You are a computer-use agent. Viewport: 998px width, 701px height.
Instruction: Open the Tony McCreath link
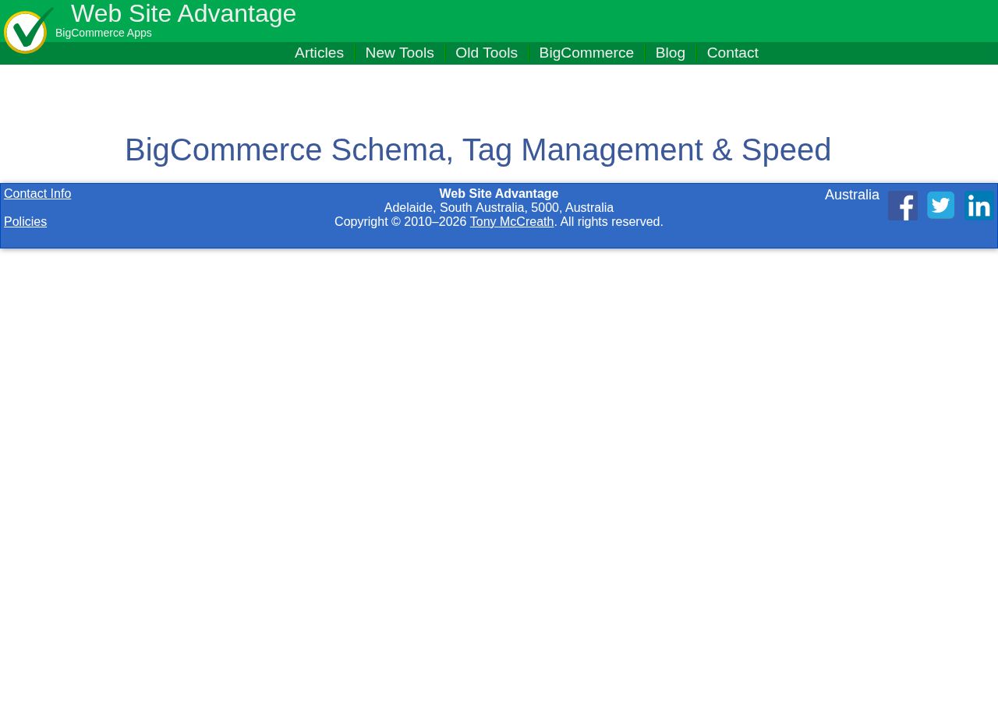511,222
